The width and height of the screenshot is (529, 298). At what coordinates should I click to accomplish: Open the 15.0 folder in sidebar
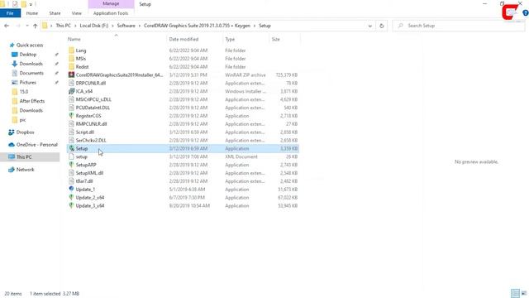24,92
